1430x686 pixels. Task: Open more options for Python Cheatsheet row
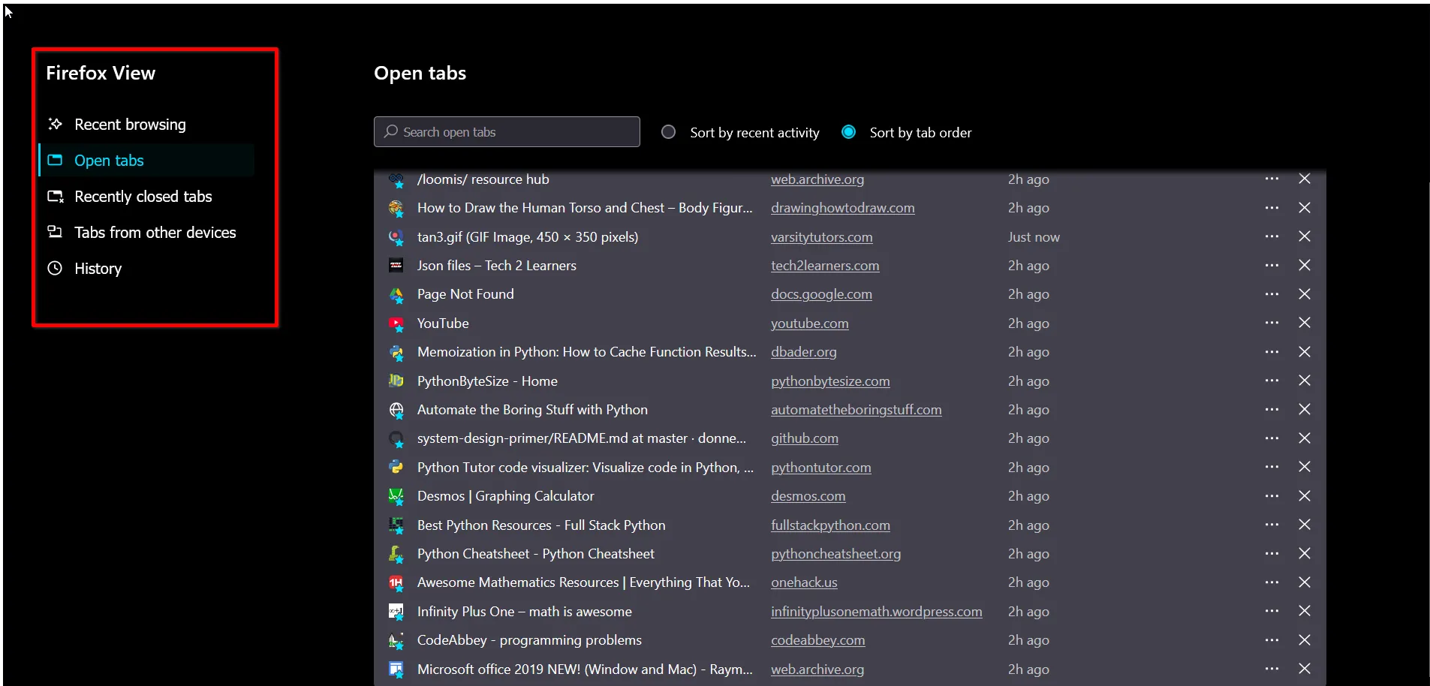click(x=1272, y=553)
